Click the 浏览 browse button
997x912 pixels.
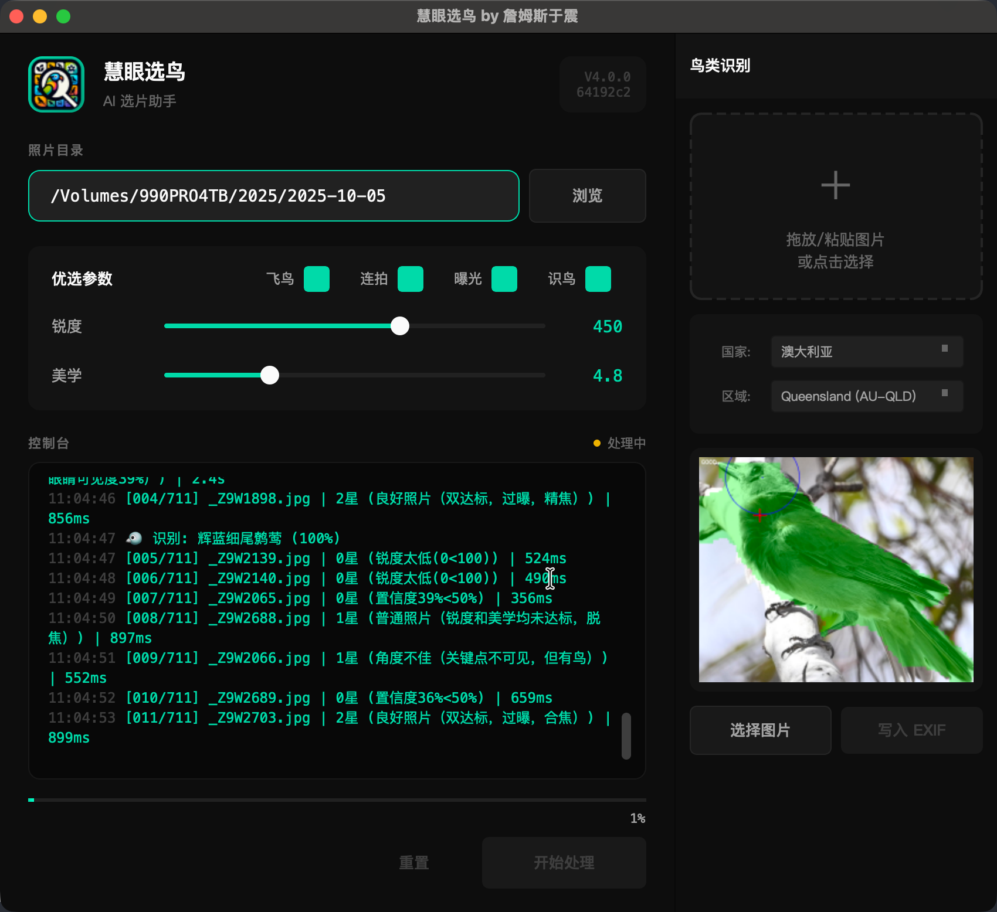click(x=587, y=196)
